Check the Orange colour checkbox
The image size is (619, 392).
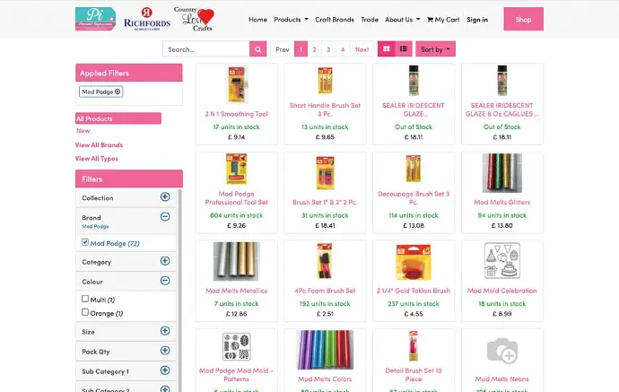pos(85,312)
